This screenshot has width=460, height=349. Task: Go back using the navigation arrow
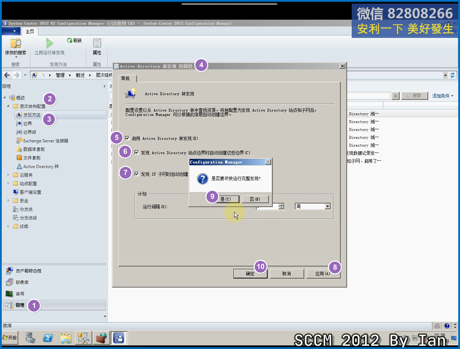7,75
